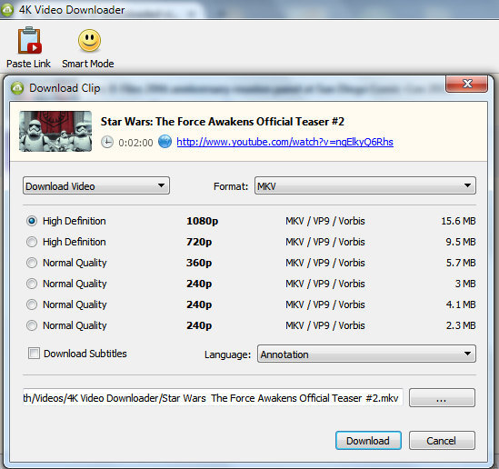Image resolution: width=499 pixels, height=469 pixels.
Task: Select High Definition 720p option
Action: click(32, 242)
